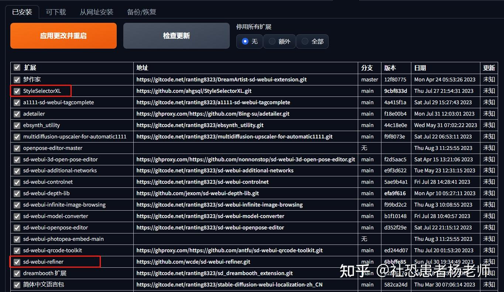Uncheck the sd-webui-controlnet extension
This screenshot has height=292, width=504.
[x=17, y=182]
